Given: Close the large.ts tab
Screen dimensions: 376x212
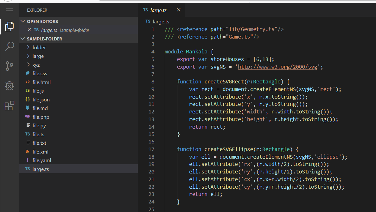Looking at the screenshot, I should [178, 10].
